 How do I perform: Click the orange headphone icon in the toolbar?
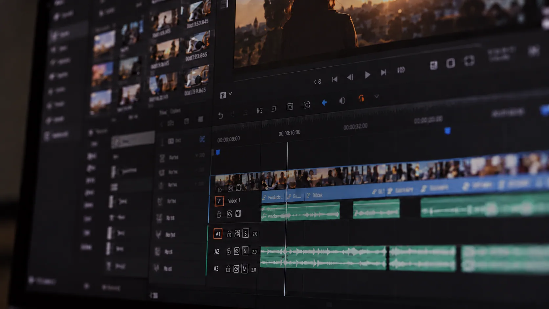click(x=361, y=98)
